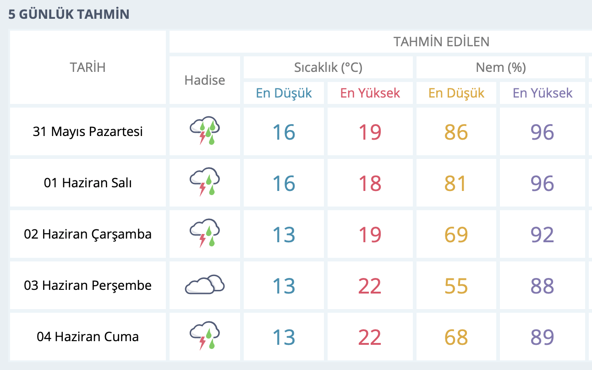The height and width of the screenshot is (370, 592).
Task: Click the En Yüksek humidity subheader
Action: (x=543, y=93)
